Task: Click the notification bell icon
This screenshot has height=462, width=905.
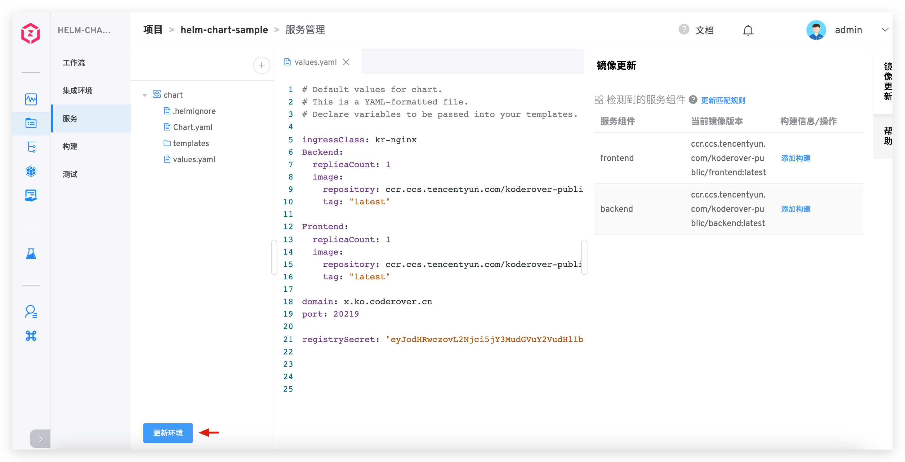Action: [748, 30]
